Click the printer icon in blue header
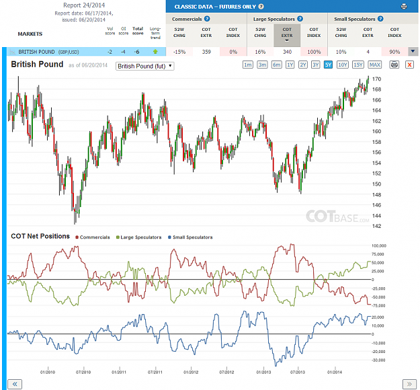The width and height of the screenshot is (420, 390). click(x=404, y=7)
